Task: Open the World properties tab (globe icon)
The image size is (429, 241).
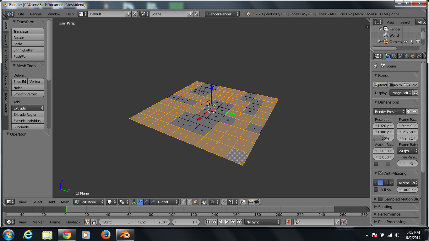Action: tap(407, 56)
